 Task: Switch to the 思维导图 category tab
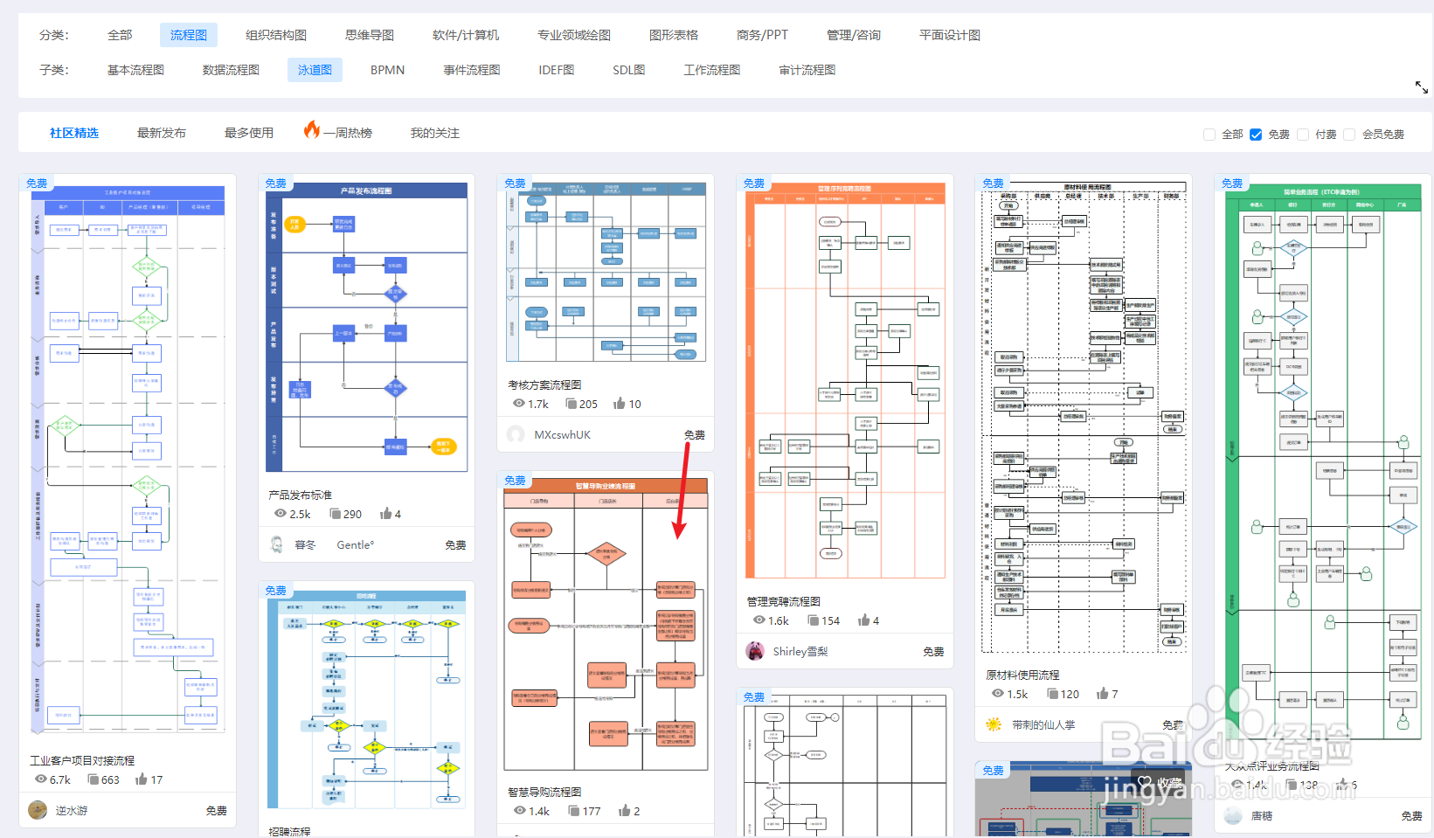point(368,34)
